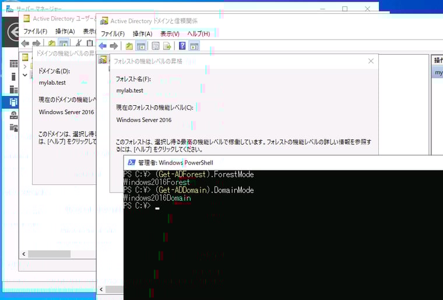Image resolution: width=443 pixels, height=300 pixels.
Task: Collapse the expanded tree node in AD Users and Computers
Action: (25, 75)
